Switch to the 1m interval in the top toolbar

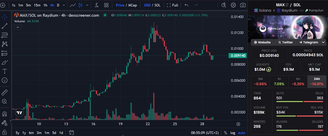coord(20,5)
